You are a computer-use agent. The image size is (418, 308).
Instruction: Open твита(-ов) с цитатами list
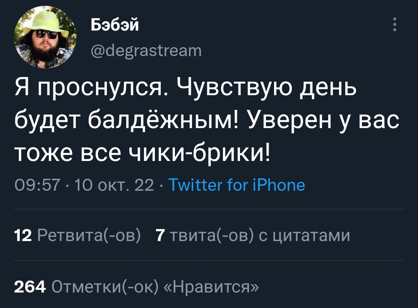(259, 235)
